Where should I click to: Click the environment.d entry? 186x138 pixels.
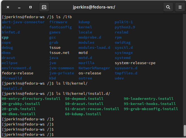pos(16,68)
